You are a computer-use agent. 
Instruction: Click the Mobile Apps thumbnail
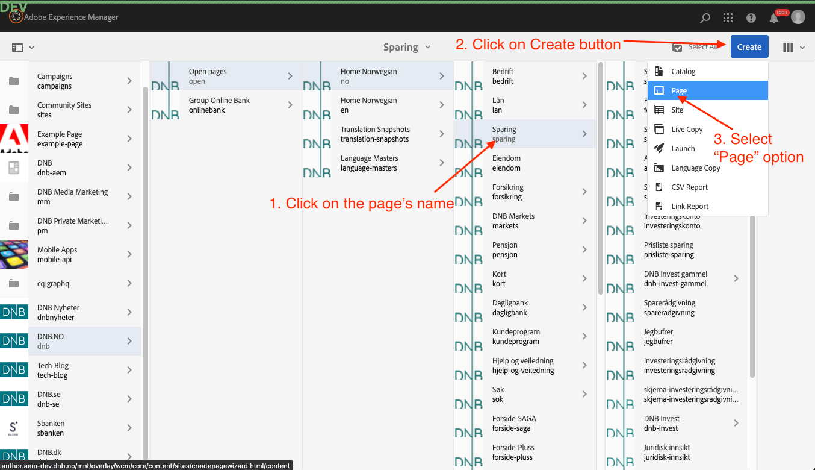click(x=14, y=254)
